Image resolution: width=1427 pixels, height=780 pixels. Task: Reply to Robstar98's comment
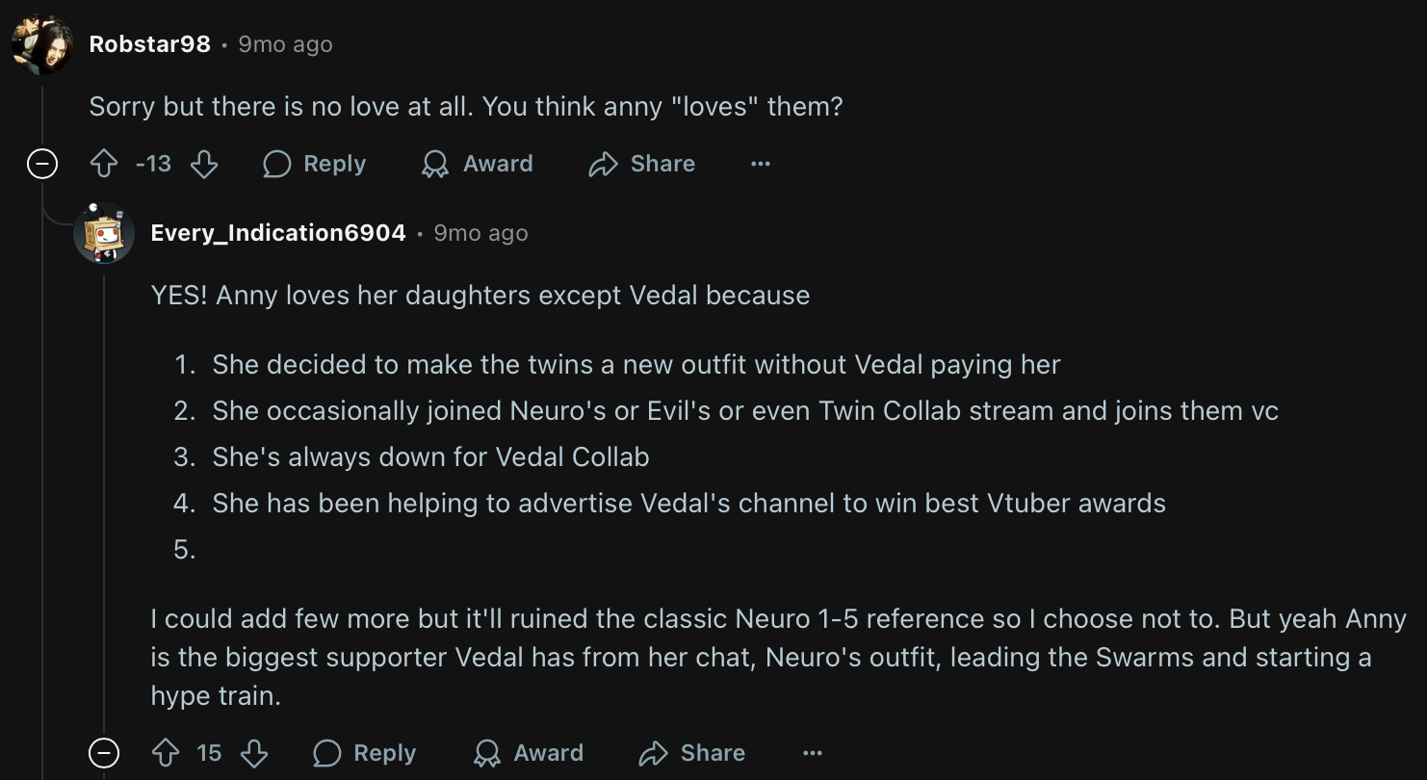[315, 165]
